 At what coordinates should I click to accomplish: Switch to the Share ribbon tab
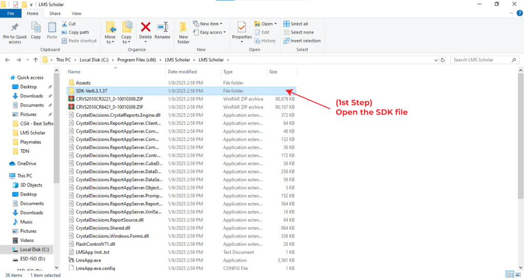pyautogui.click(x=55, y=13)
